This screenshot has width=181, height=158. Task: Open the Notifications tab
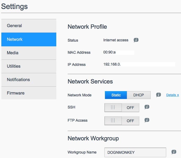29,80
